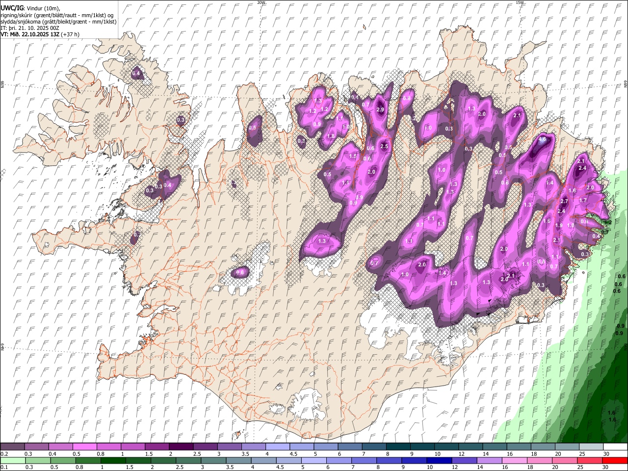Click the 2.7 value label in the east
This screenshot has height=471, width=628.
(564, 201)
